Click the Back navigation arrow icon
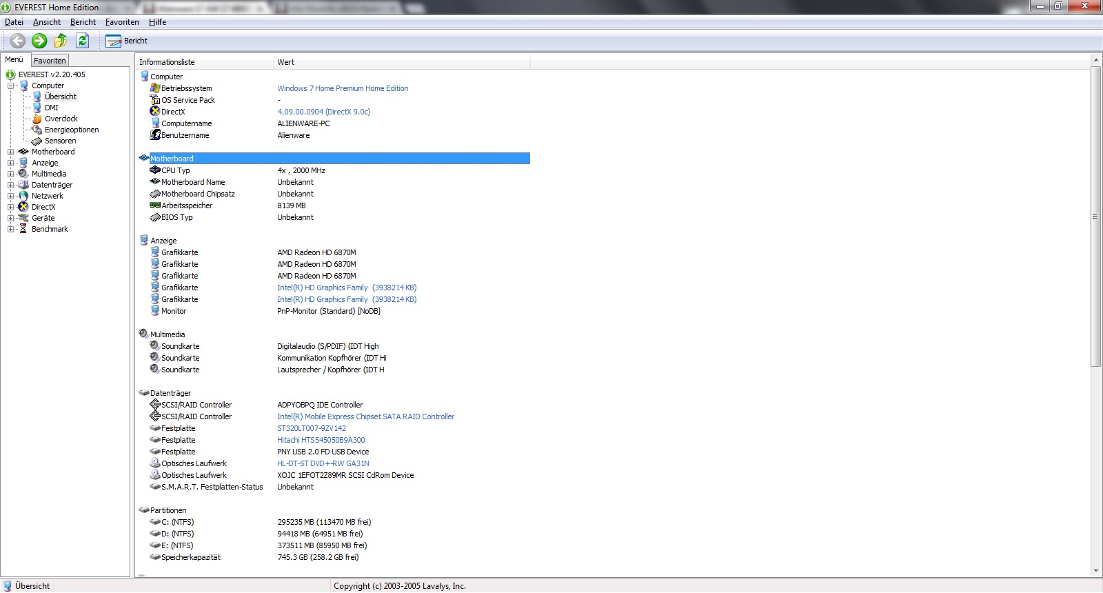 point(18,41)
